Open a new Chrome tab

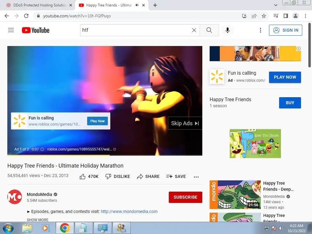click(155, 5)
